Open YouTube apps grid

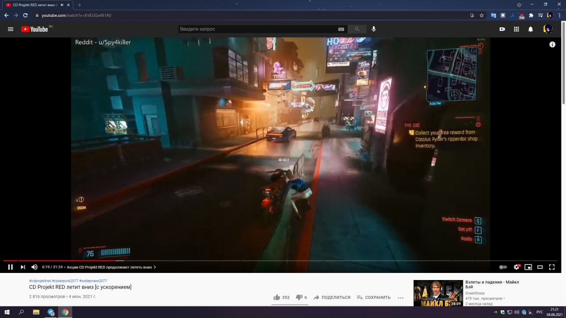516,29
